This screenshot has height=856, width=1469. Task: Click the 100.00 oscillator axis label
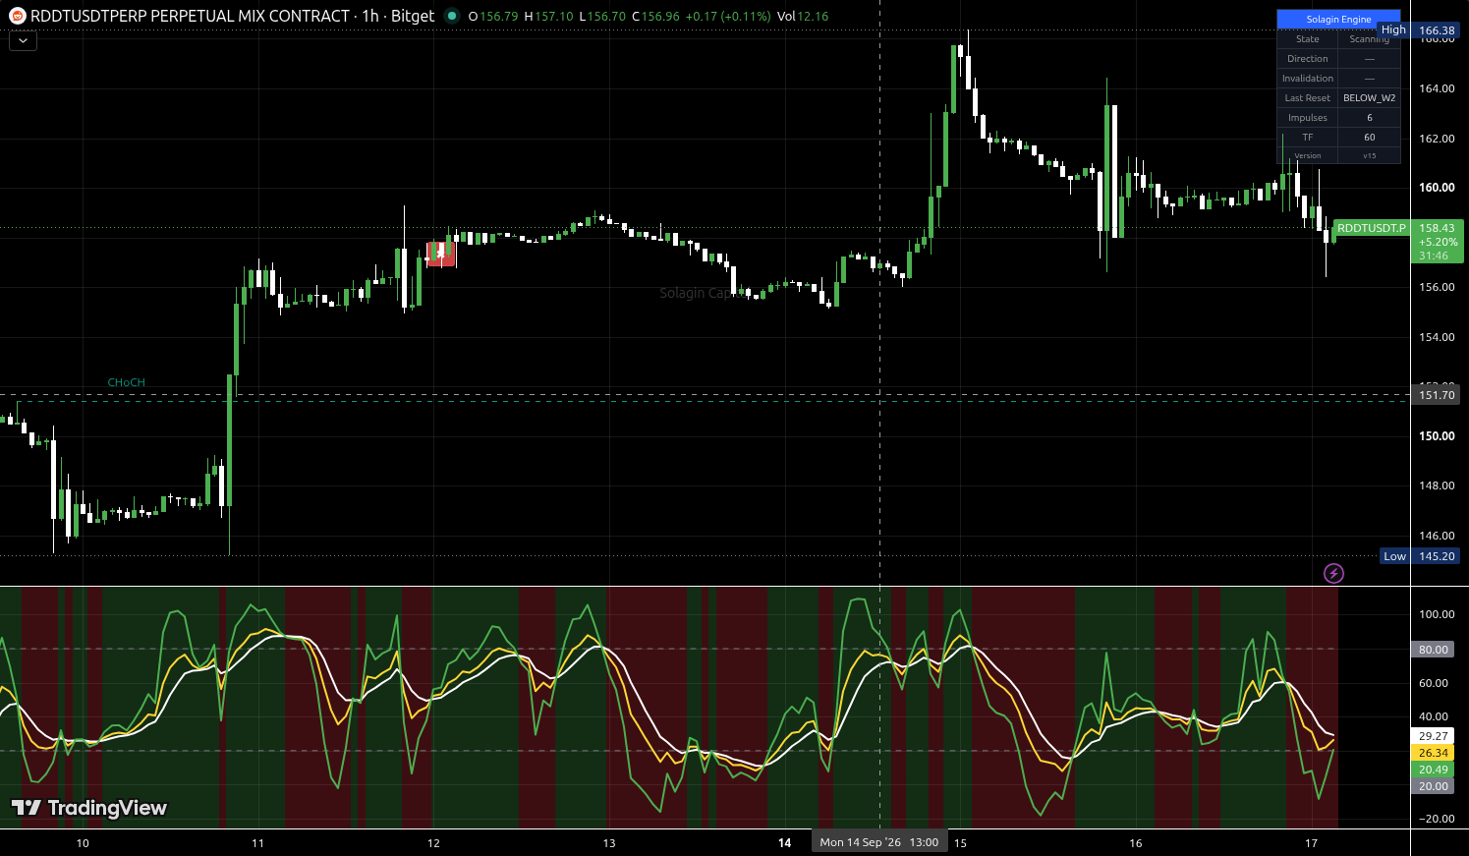pos(1437,614)
